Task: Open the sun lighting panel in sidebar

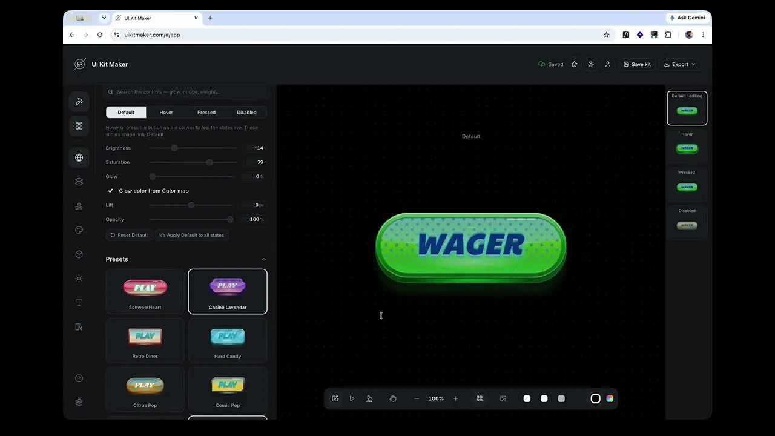Action: [x=79, y=279]
